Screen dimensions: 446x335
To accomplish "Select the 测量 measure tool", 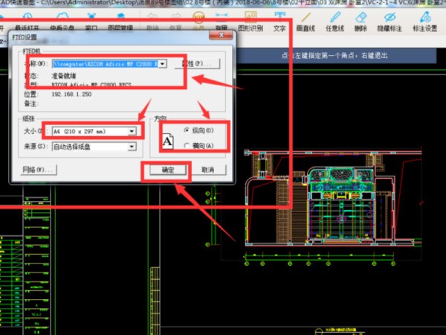I will (222, 22).
